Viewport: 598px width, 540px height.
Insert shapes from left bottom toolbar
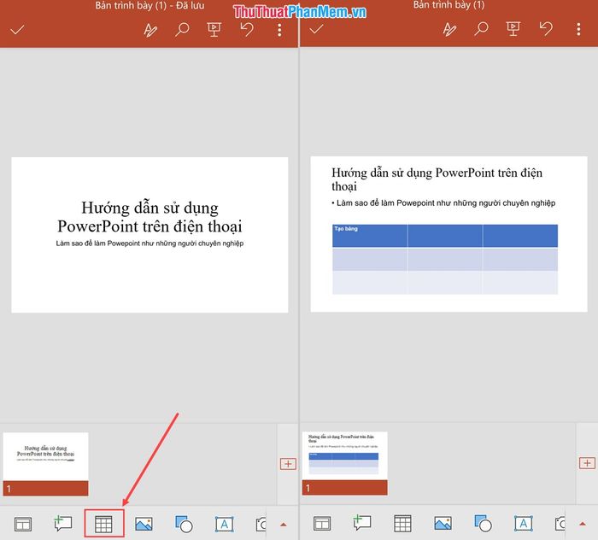tap(184, 524)
